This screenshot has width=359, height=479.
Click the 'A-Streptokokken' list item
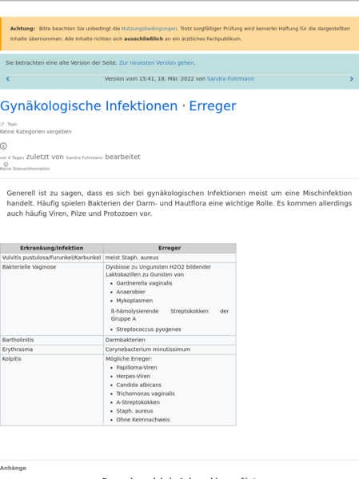click(138, 402)
